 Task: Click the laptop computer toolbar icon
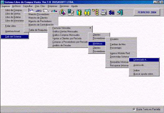[x=104, y=12]
